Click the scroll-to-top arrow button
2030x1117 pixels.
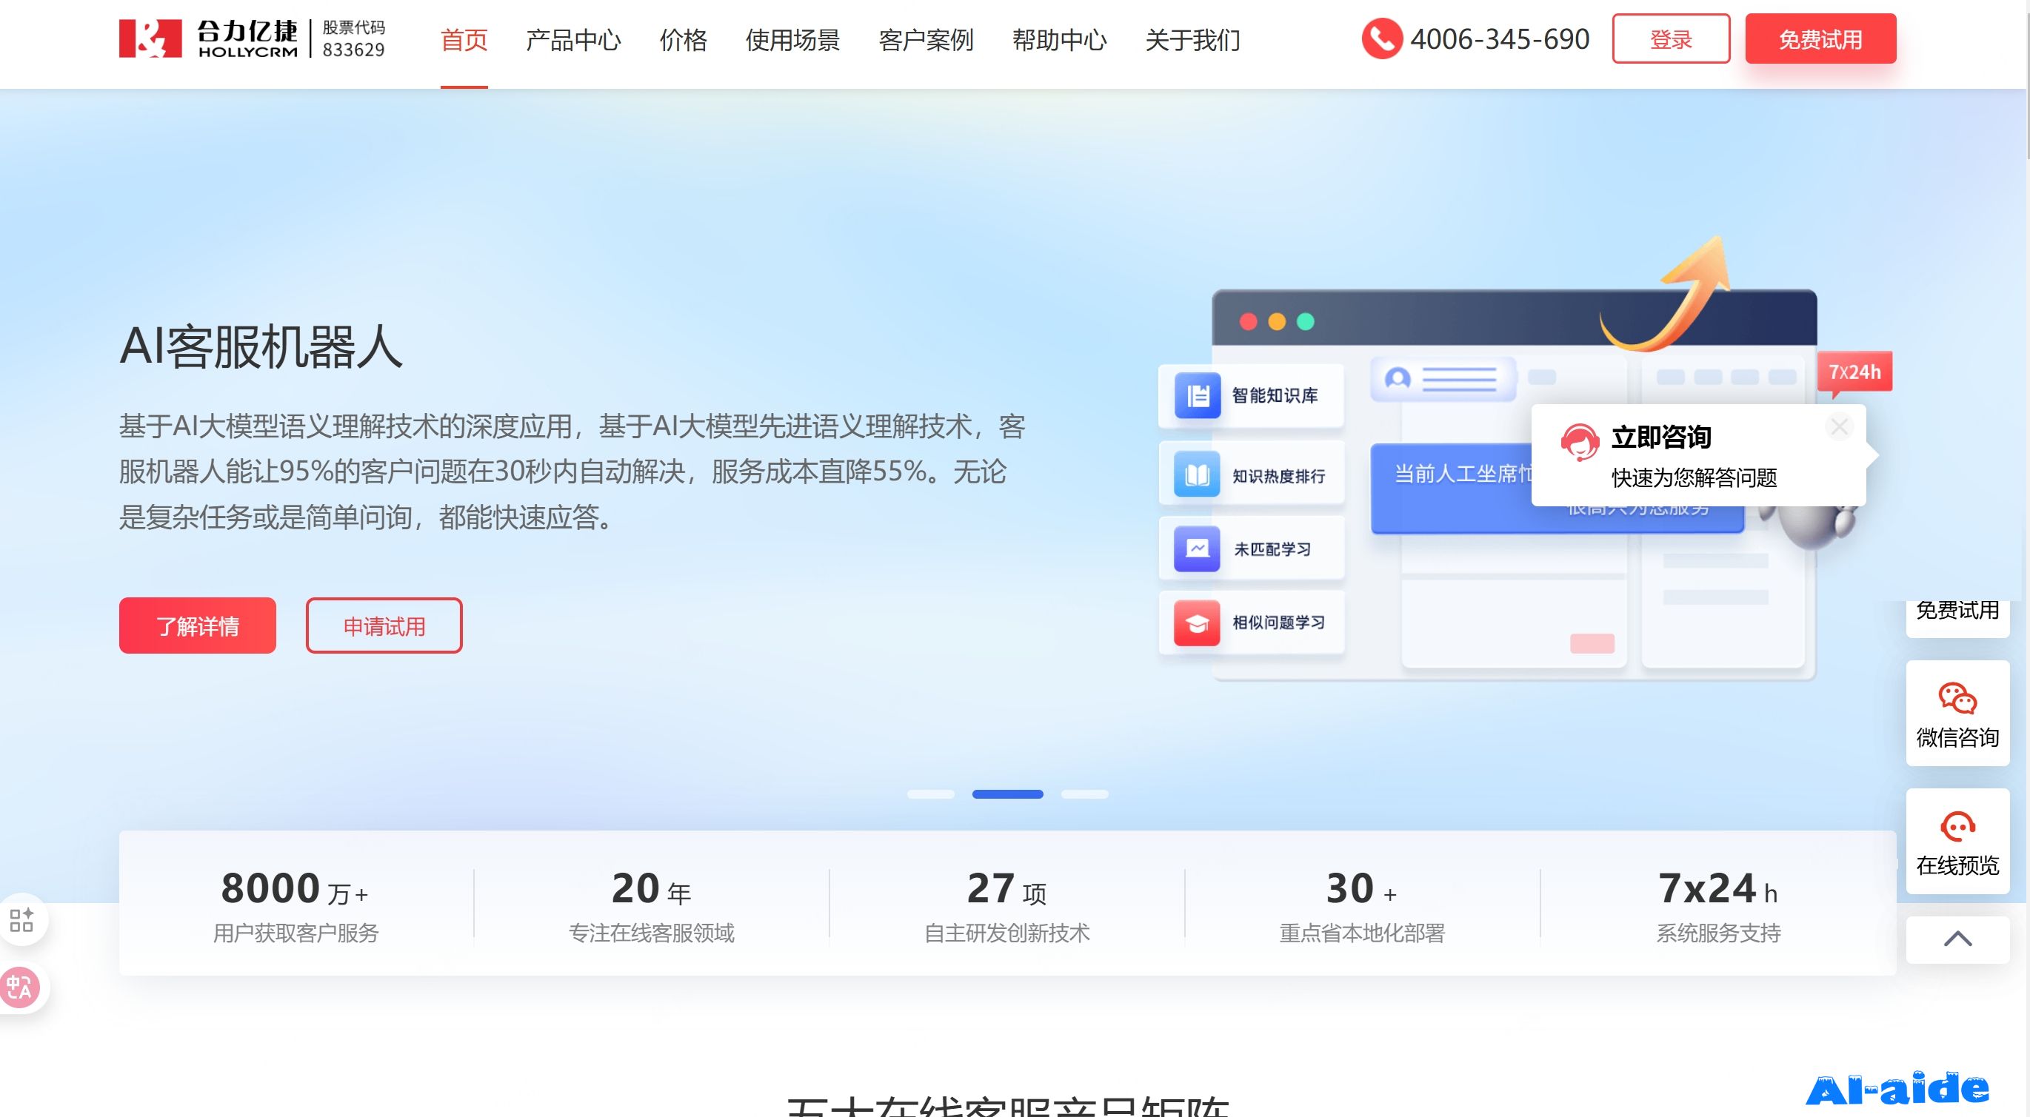click(1957, 939)
